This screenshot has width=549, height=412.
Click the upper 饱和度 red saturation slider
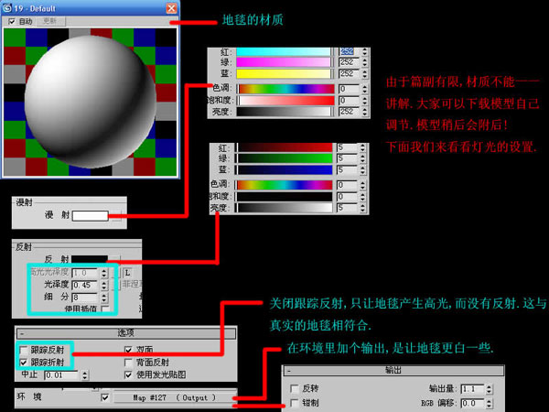pyautogui.click(x=286, y=101)
